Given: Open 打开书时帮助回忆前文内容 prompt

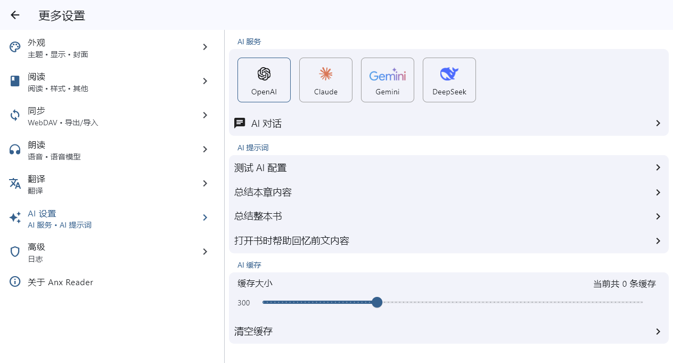Looking at the screenshot, I should pos(449,241).
